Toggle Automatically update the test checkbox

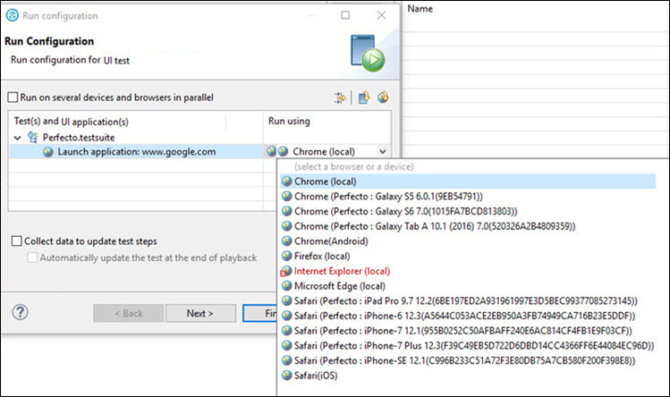[33, 258]
